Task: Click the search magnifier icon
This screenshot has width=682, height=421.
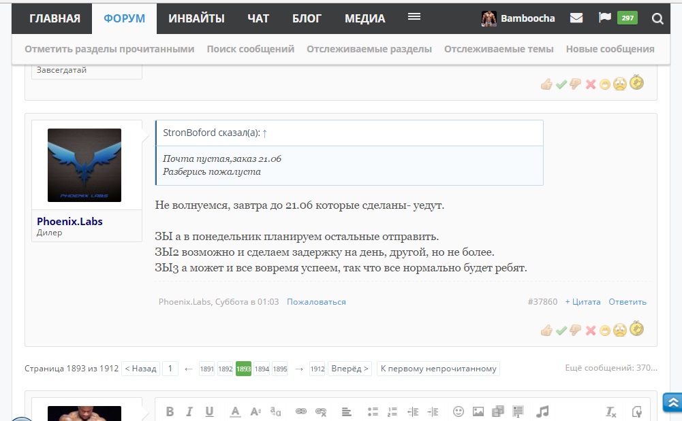Action: 657,19
